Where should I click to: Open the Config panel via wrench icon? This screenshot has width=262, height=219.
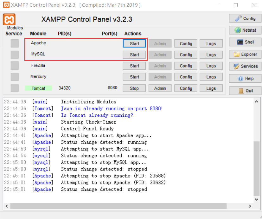point(245,18)
